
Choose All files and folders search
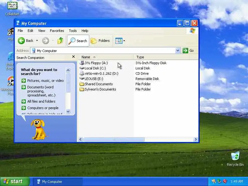pyautogui.click(x=41, y=101)
